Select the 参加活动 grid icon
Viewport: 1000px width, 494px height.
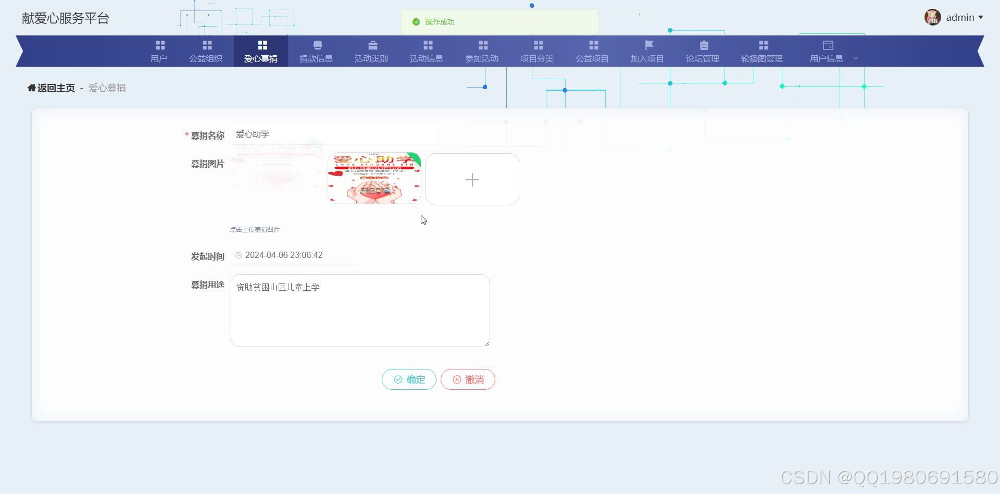[x=482, y=45]
